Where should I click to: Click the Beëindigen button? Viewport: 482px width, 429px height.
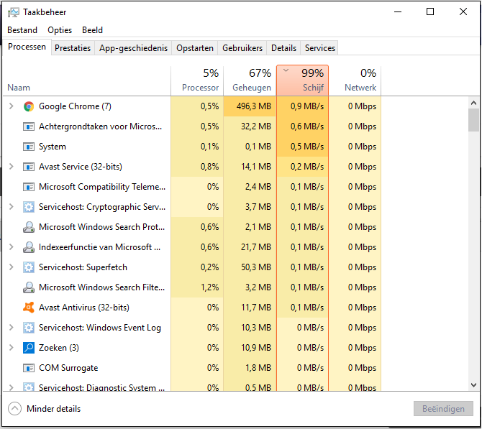coord(443,409)
